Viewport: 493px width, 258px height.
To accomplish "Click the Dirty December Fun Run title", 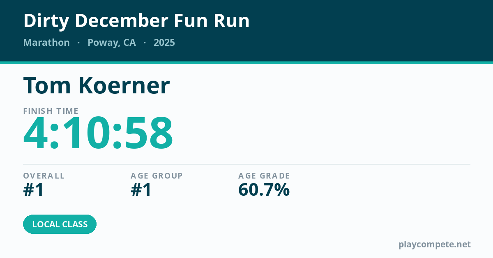I will pos(136,21).
